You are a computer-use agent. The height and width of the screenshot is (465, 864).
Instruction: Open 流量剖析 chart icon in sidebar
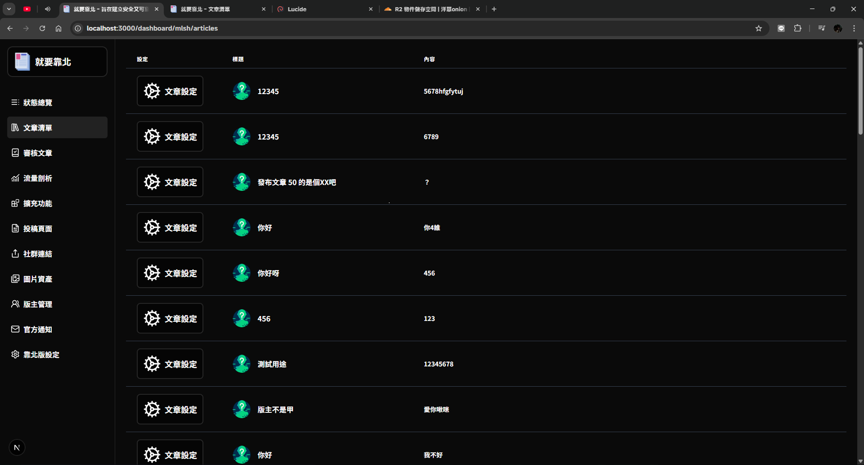click(x=15, y=178)
